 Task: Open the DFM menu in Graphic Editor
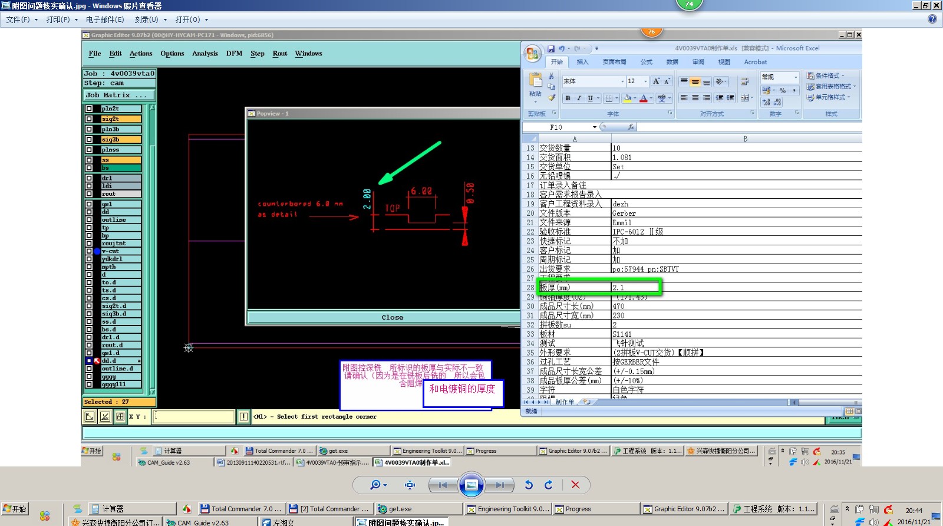pyautogui.click(x=234, y=54)
